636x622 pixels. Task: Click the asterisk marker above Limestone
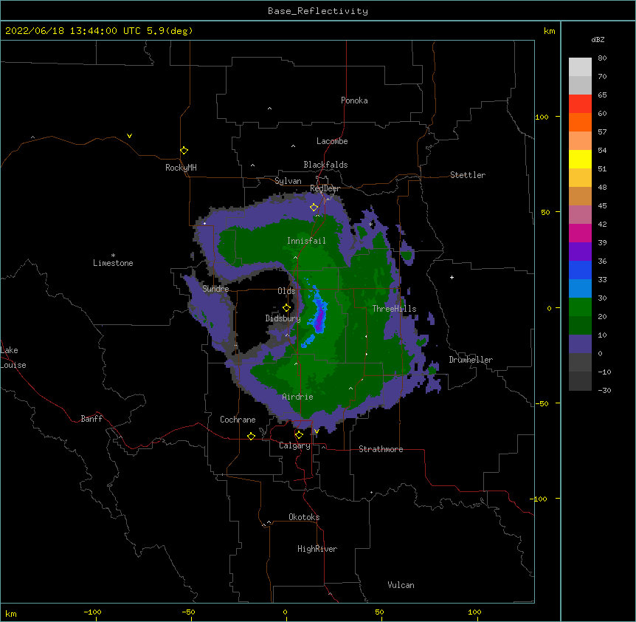click(x=113, y=256)
